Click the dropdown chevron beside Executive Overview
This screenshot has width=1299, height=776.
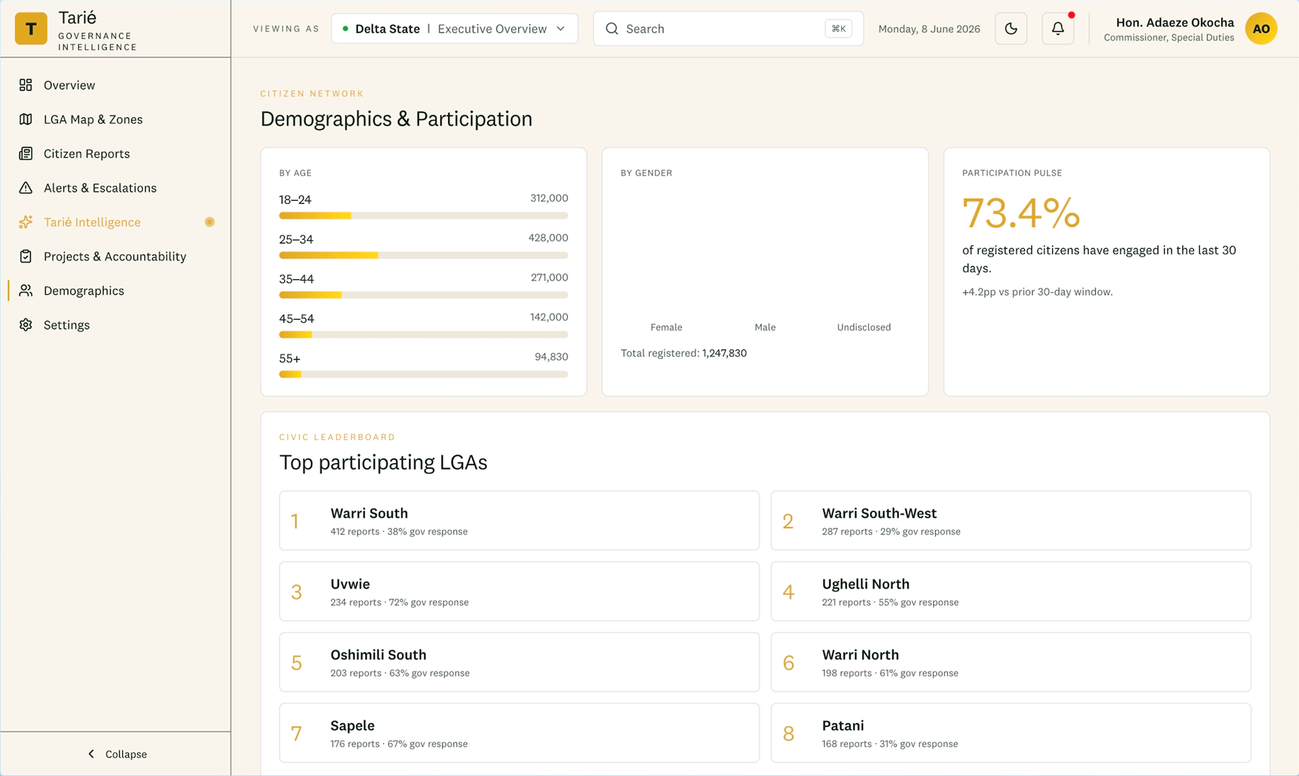[x=560, y=29]
